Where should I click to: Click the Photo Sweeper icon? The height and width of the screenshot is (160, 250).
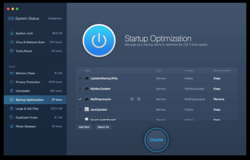12,126
